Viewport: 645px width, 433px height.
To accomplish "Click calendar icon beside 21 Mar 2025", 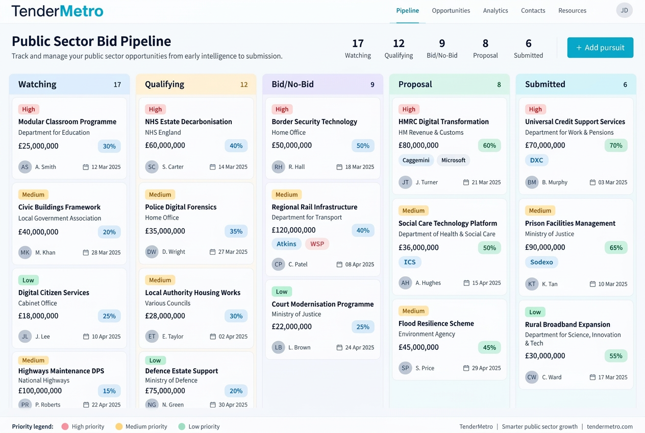I will [466, 182].
